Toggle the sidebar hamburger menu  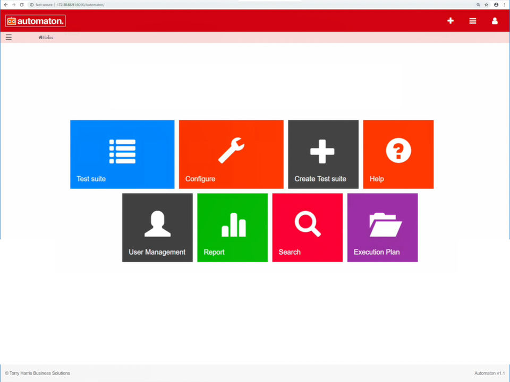tap(9, 37)
